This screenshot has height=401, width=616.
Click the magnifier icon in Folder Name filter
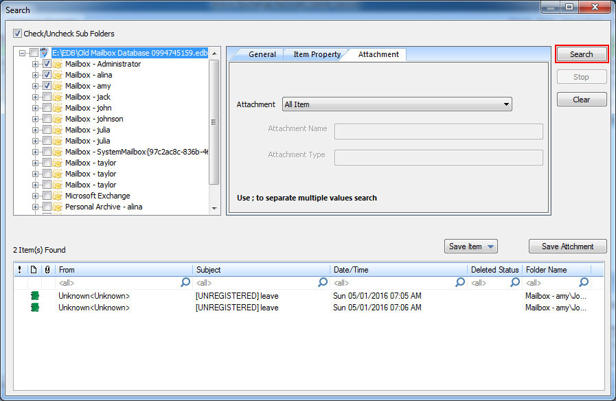[x=584, y=282]
